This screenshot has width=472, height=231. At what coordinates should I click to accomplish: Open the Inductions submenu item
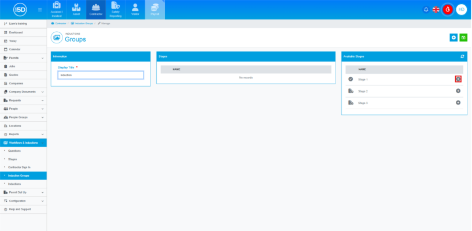[23, 184]
